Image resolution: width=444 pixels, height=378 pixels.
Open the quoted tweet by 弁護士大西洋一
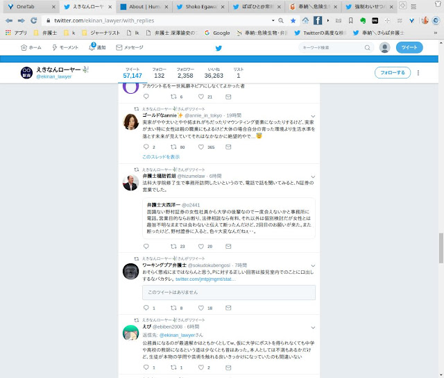(229, 218)
